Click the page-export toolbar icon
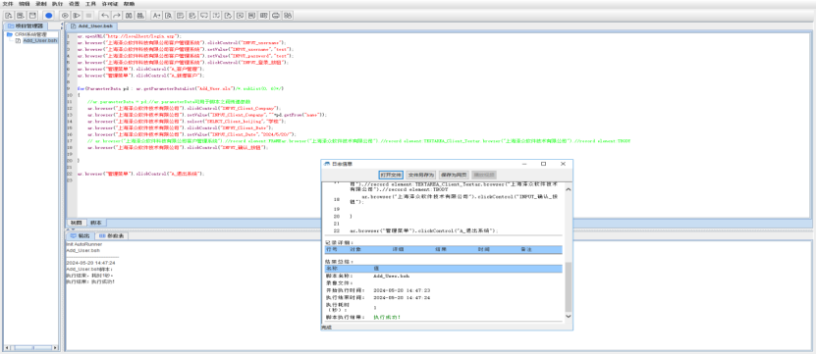This screenshot has height=355, width=816. pyautogui.click(x=228, y=15)
